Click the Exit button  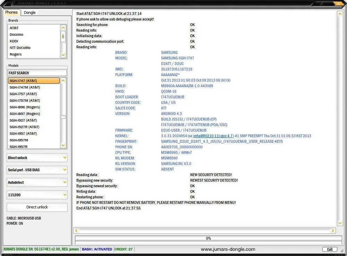(330, 249)
